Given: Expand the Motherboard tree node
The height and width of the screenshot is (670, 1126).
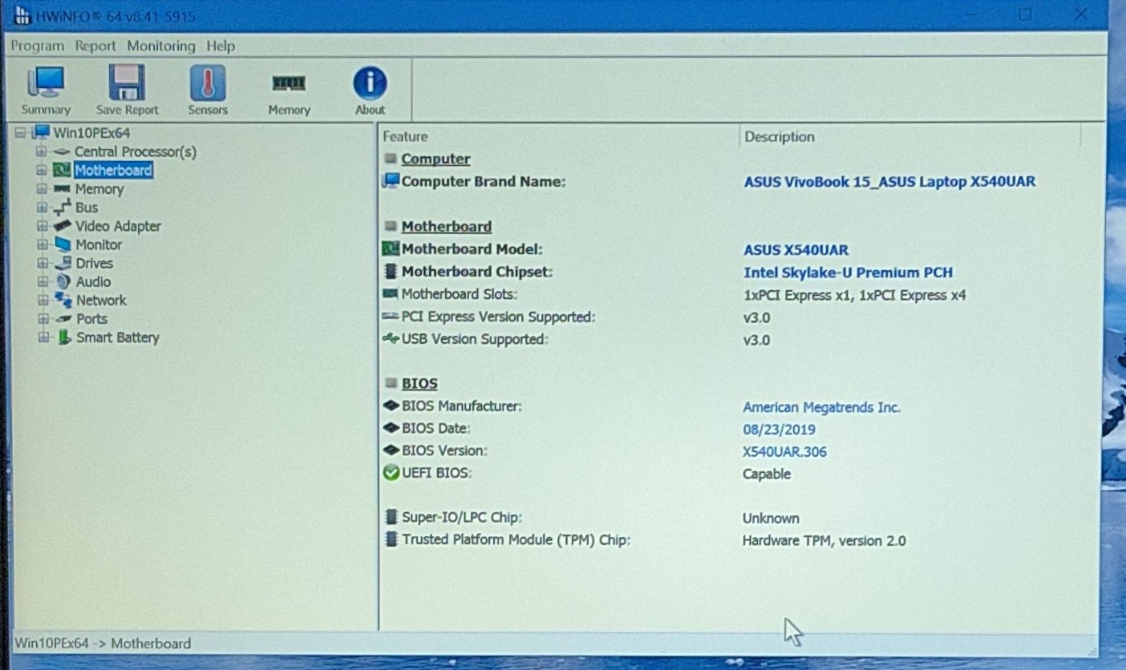Looking at the screenshot, I should click(x=41, y=170).
